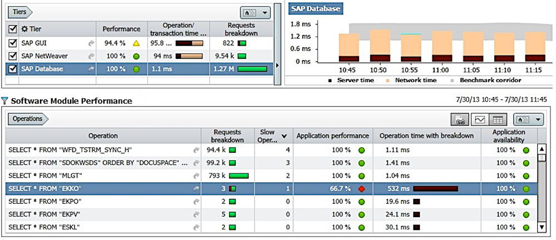The width and height of the screenshot is (556, 240).
Task: Click the yellow warning triangle for SAP GUI
Action: click(136, 43)
